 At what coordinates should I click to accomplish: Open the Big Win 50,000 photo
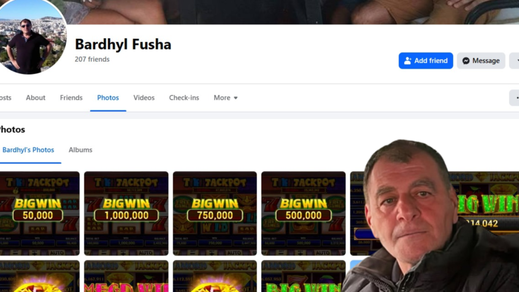coord(40,213)
